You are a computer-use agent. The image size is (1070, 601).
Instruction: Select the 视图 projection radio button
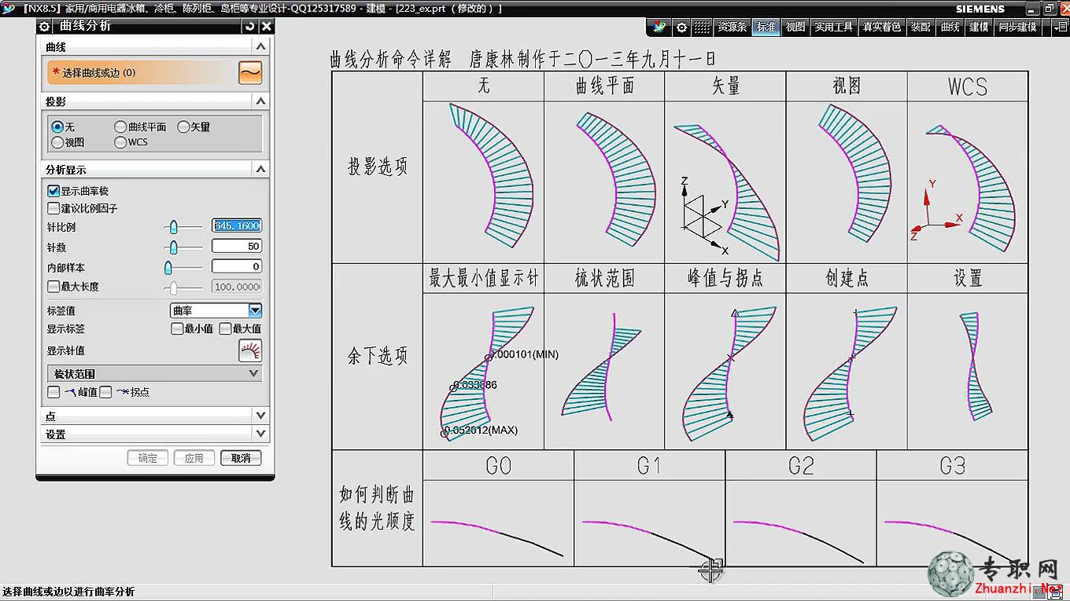57,142
